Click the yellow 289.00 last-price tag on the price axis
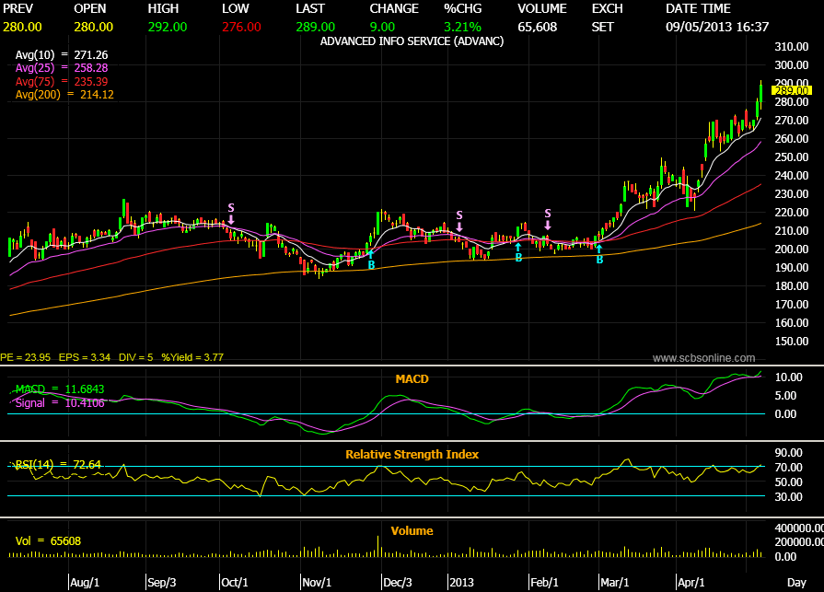 tap(792, 90)
